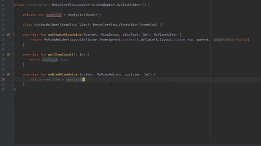261x146 pixels.
Task: Click line number 13 in the gutter
Action: pyautogui.click(x=3, y=15)
